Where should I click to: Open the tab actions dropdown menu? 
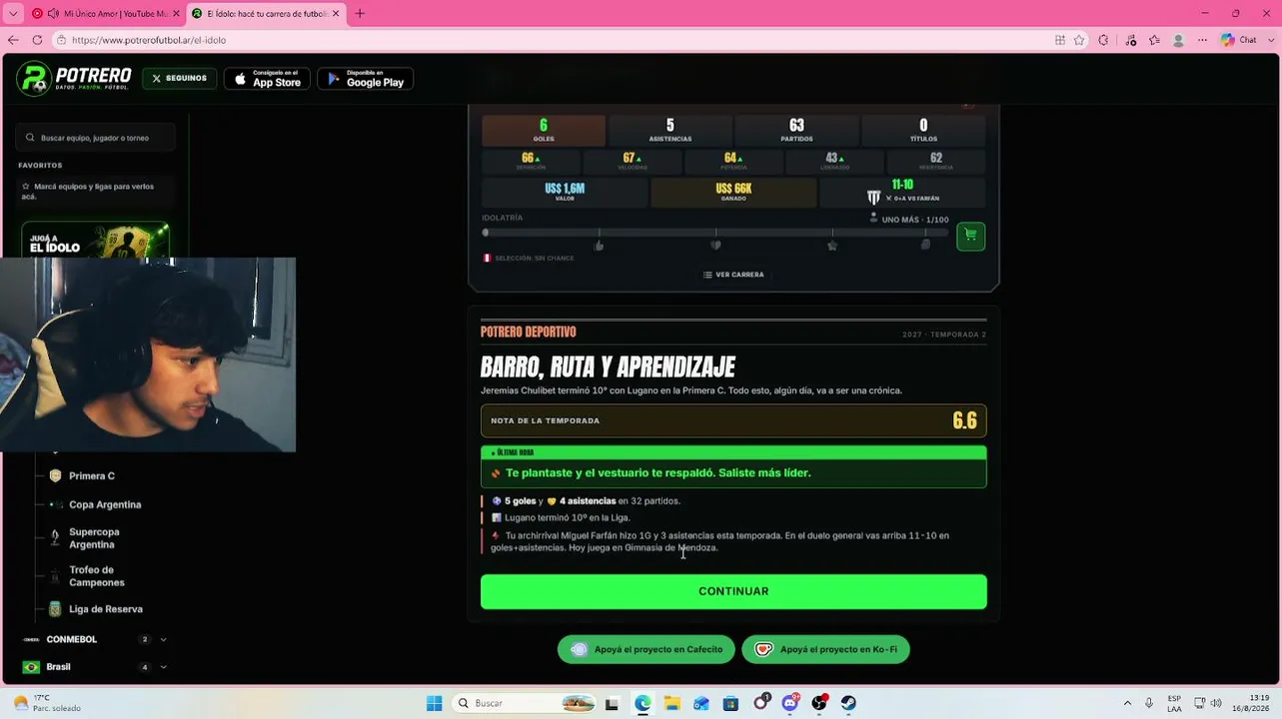pyautogui.click(x=12, y=14)
